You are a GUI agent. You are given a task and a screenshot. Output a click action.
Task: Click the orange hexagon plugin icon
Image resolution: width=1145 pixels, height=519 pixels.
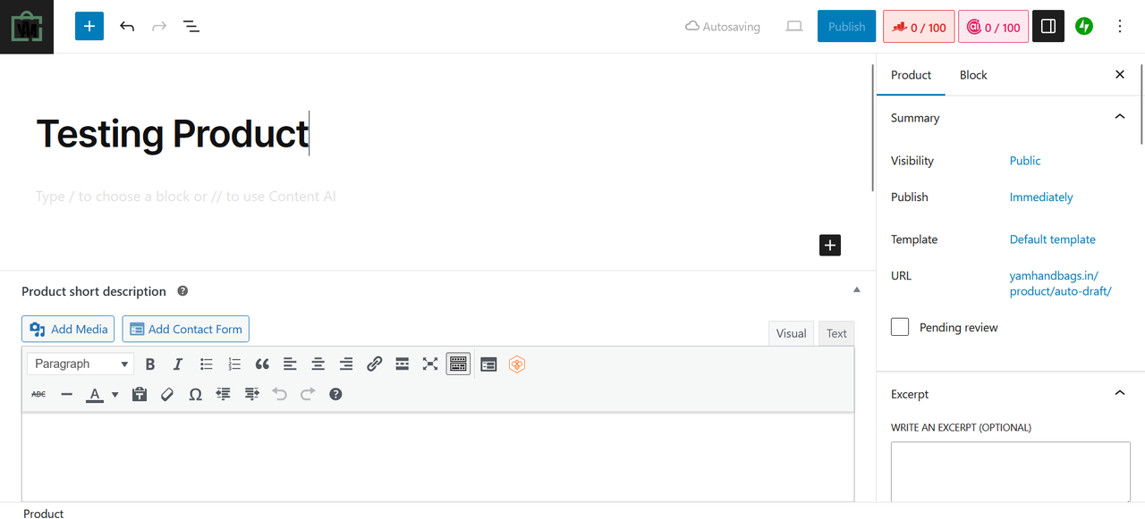click(517, 364)
